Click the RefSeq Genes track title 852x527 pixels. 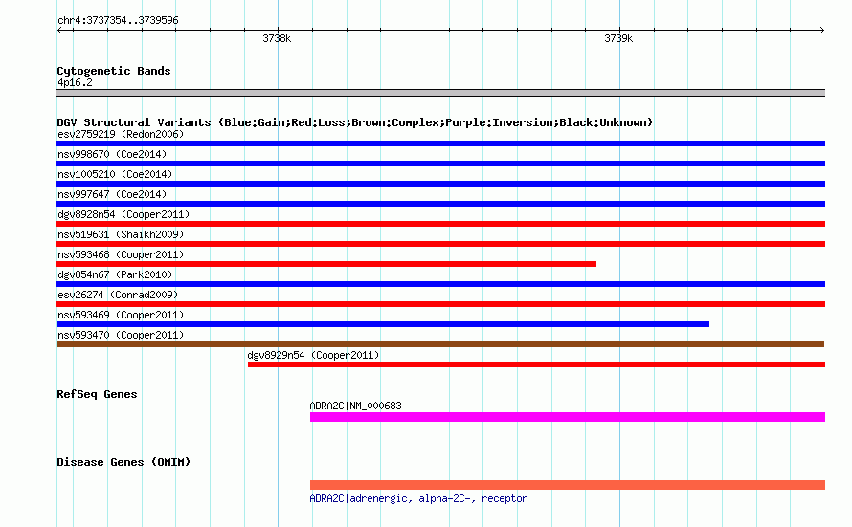click(97, 394)
